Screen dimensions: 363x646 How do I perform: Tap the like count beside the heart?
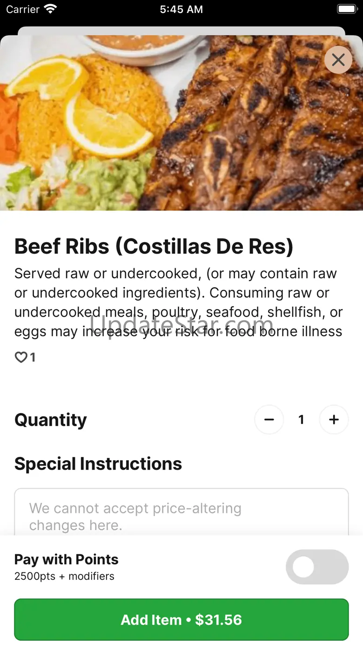point(33,357)
